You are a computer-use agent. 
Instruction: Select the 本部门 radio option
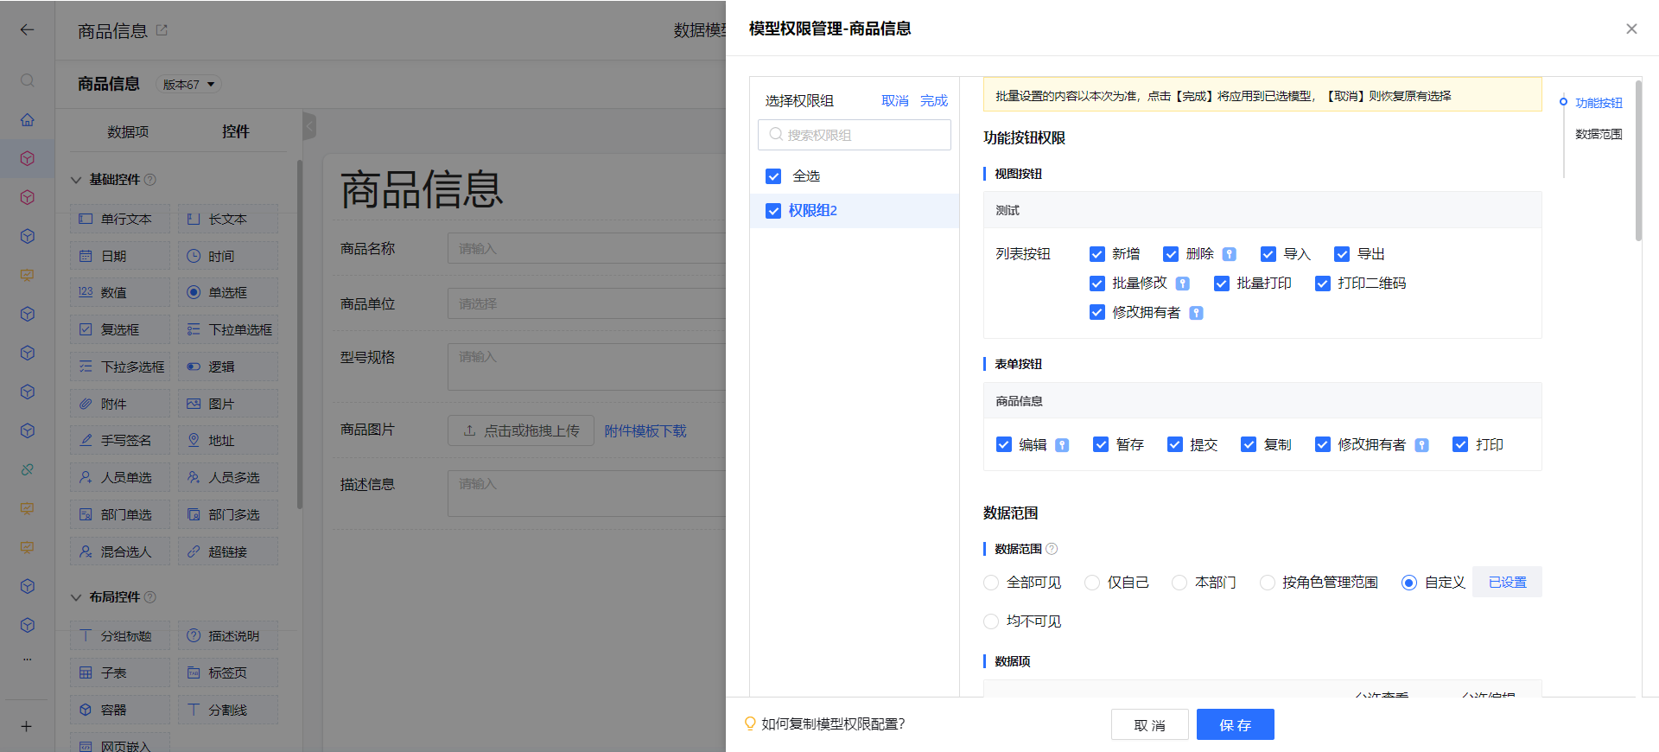point(1179,583)
